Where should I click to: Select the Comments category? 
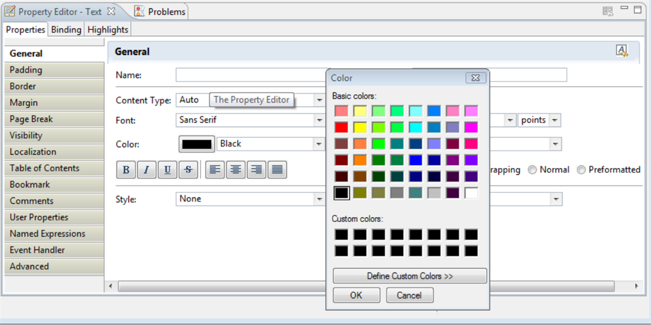point(54,201)
